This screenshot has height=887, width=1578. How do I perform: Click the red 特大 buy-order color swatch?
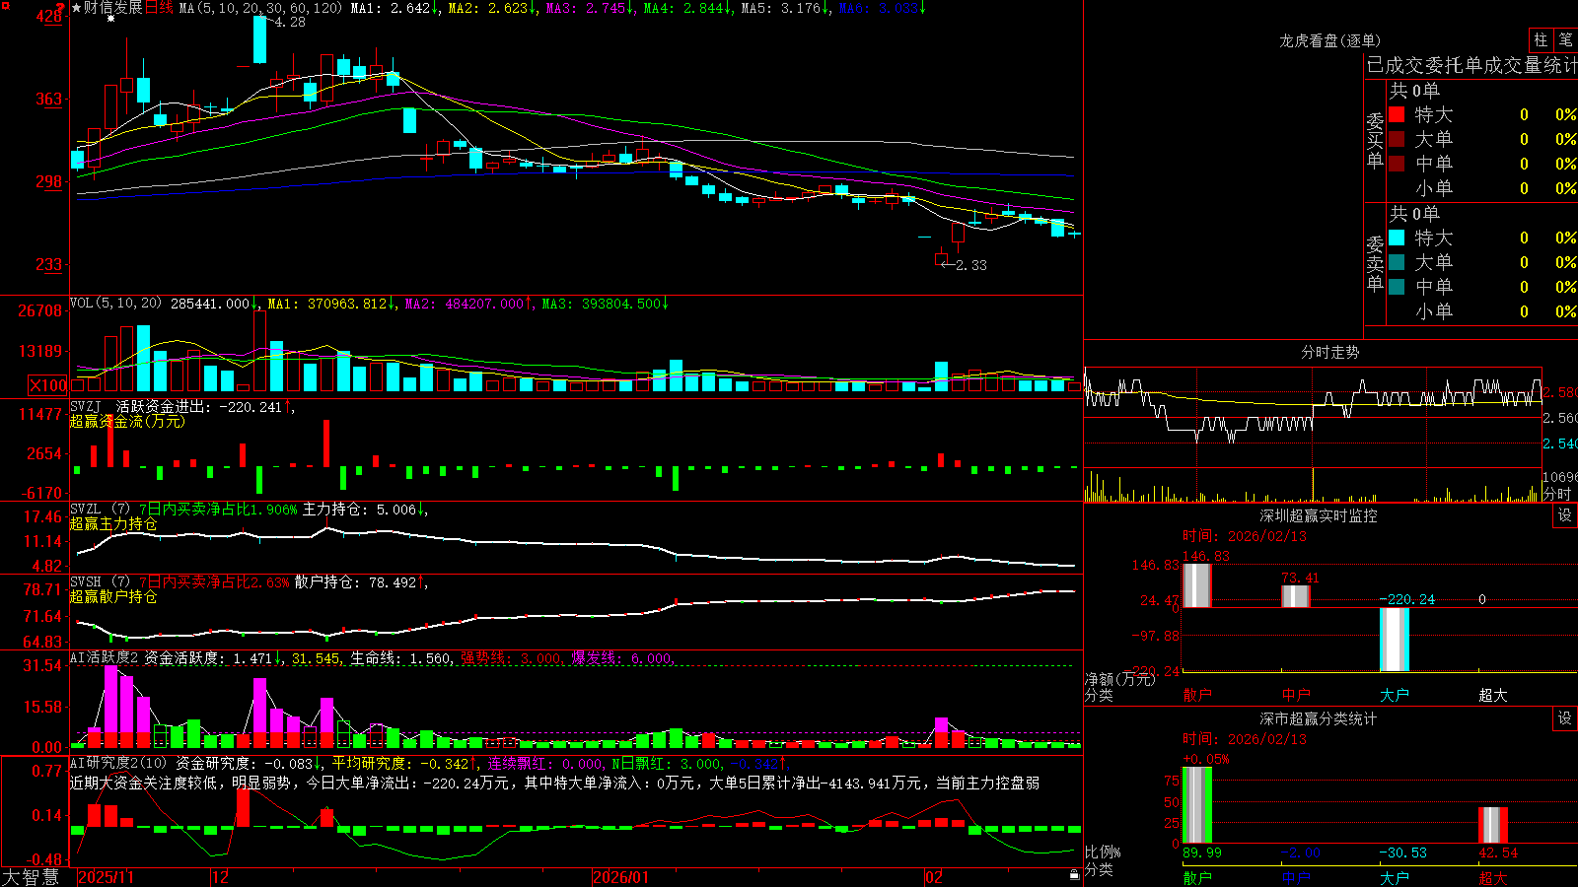(x=1397, y=114)
